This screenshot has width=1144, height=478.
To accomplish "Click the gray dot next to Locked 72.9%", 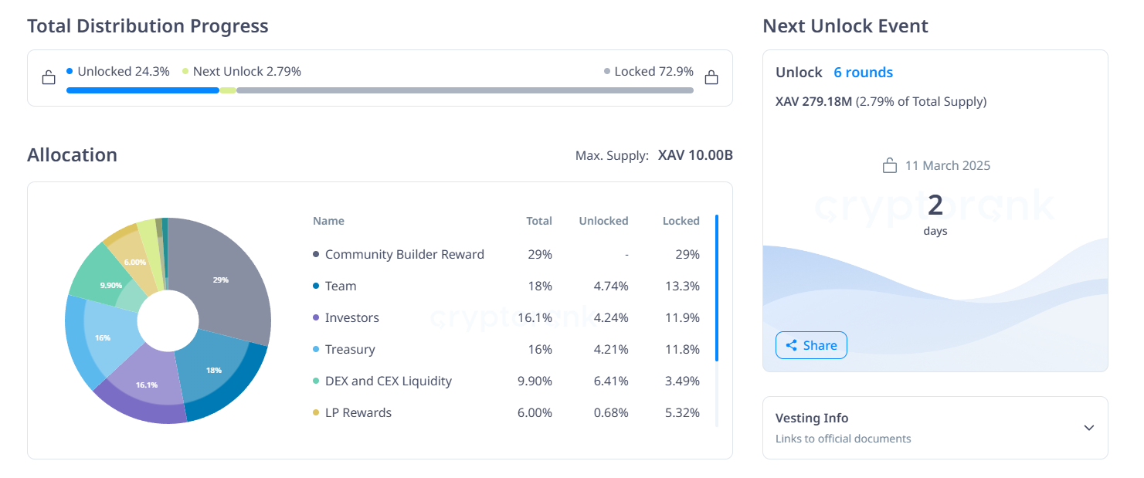I will 606,70.
